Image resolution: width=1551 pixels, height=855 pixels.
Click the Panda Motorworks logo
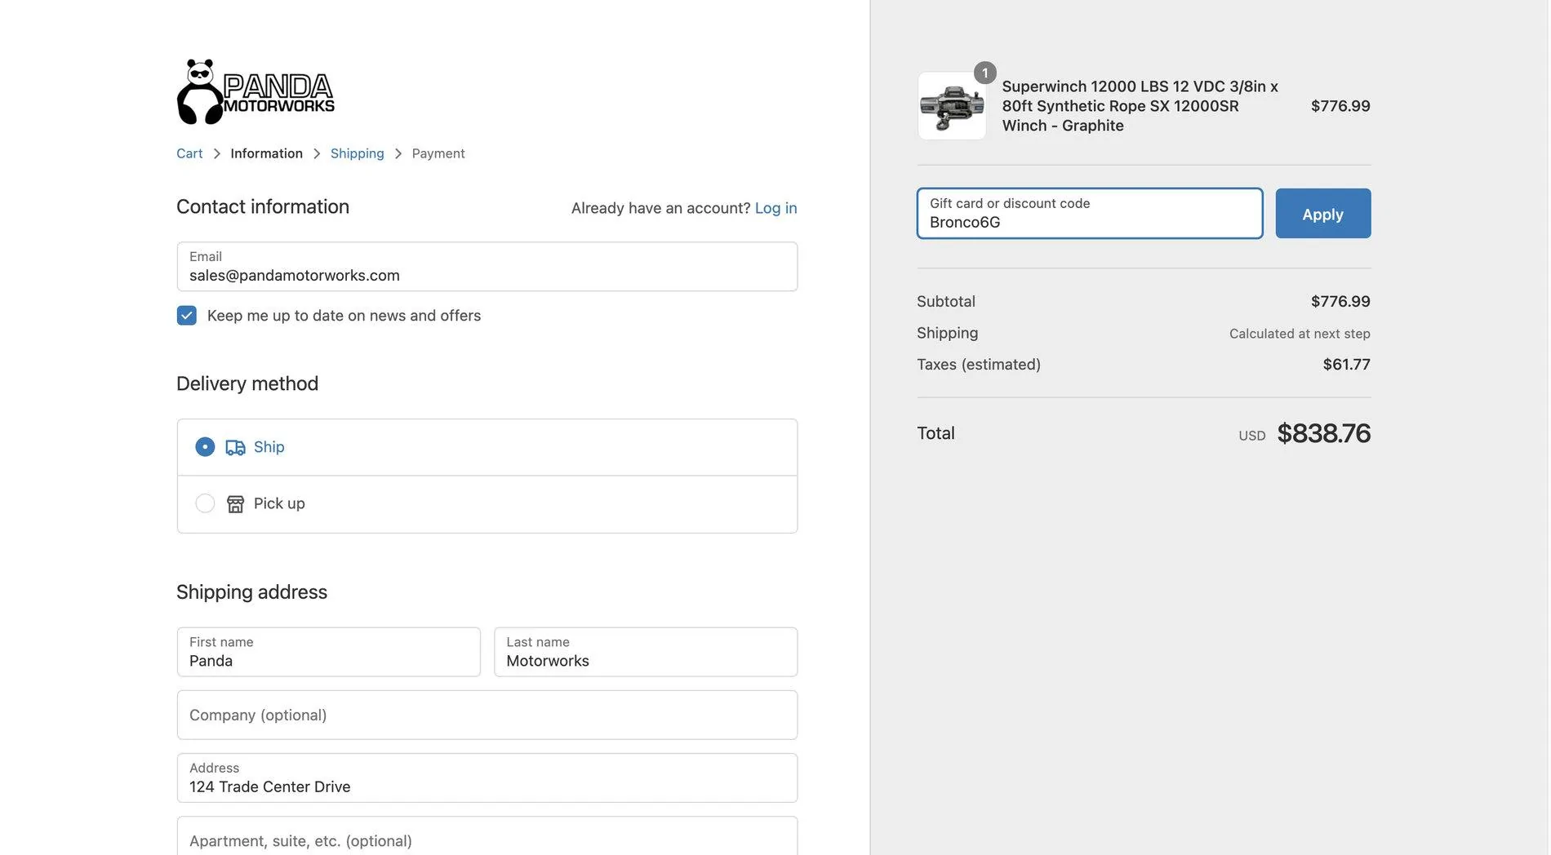pos(256,91)
